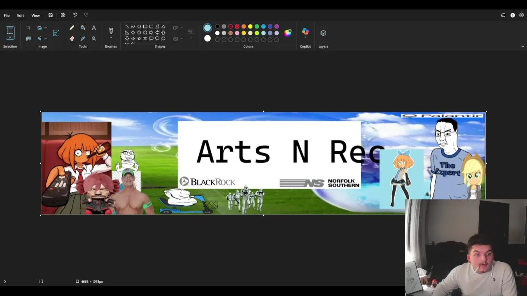Click the Crop tool icon
This screenshot has height=296, width=527.
click(x=28, y=28)
